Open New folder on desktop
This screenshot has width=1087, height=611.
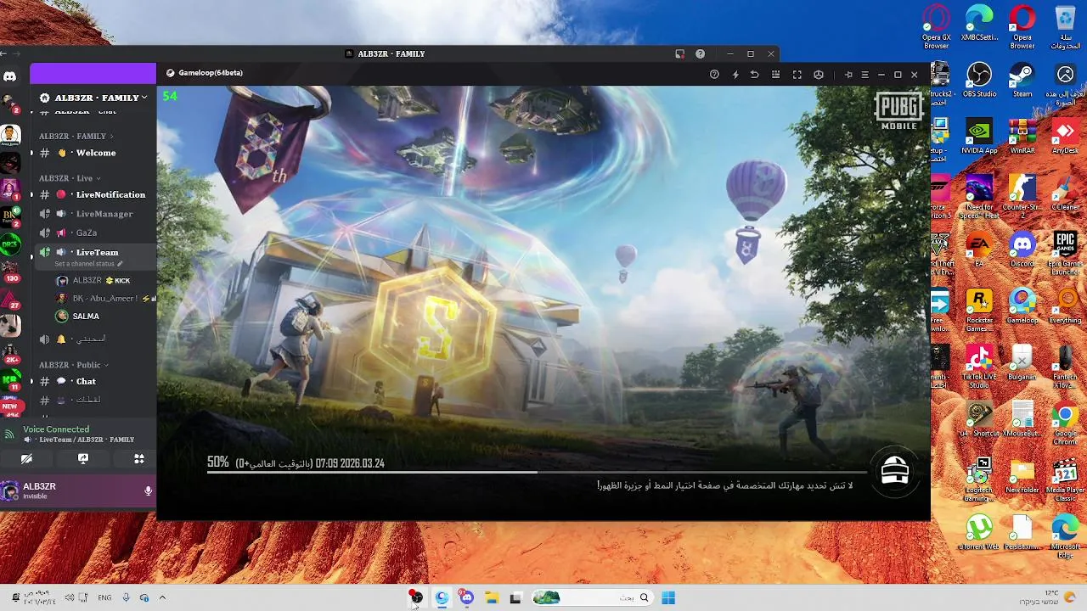(x=1022, y=477)
